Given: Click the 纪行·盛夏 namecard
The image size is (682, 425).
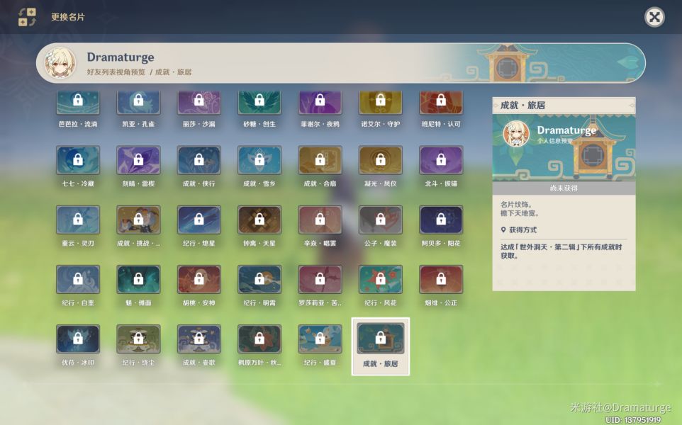Looking at the screenshot, I should [320, 339].
